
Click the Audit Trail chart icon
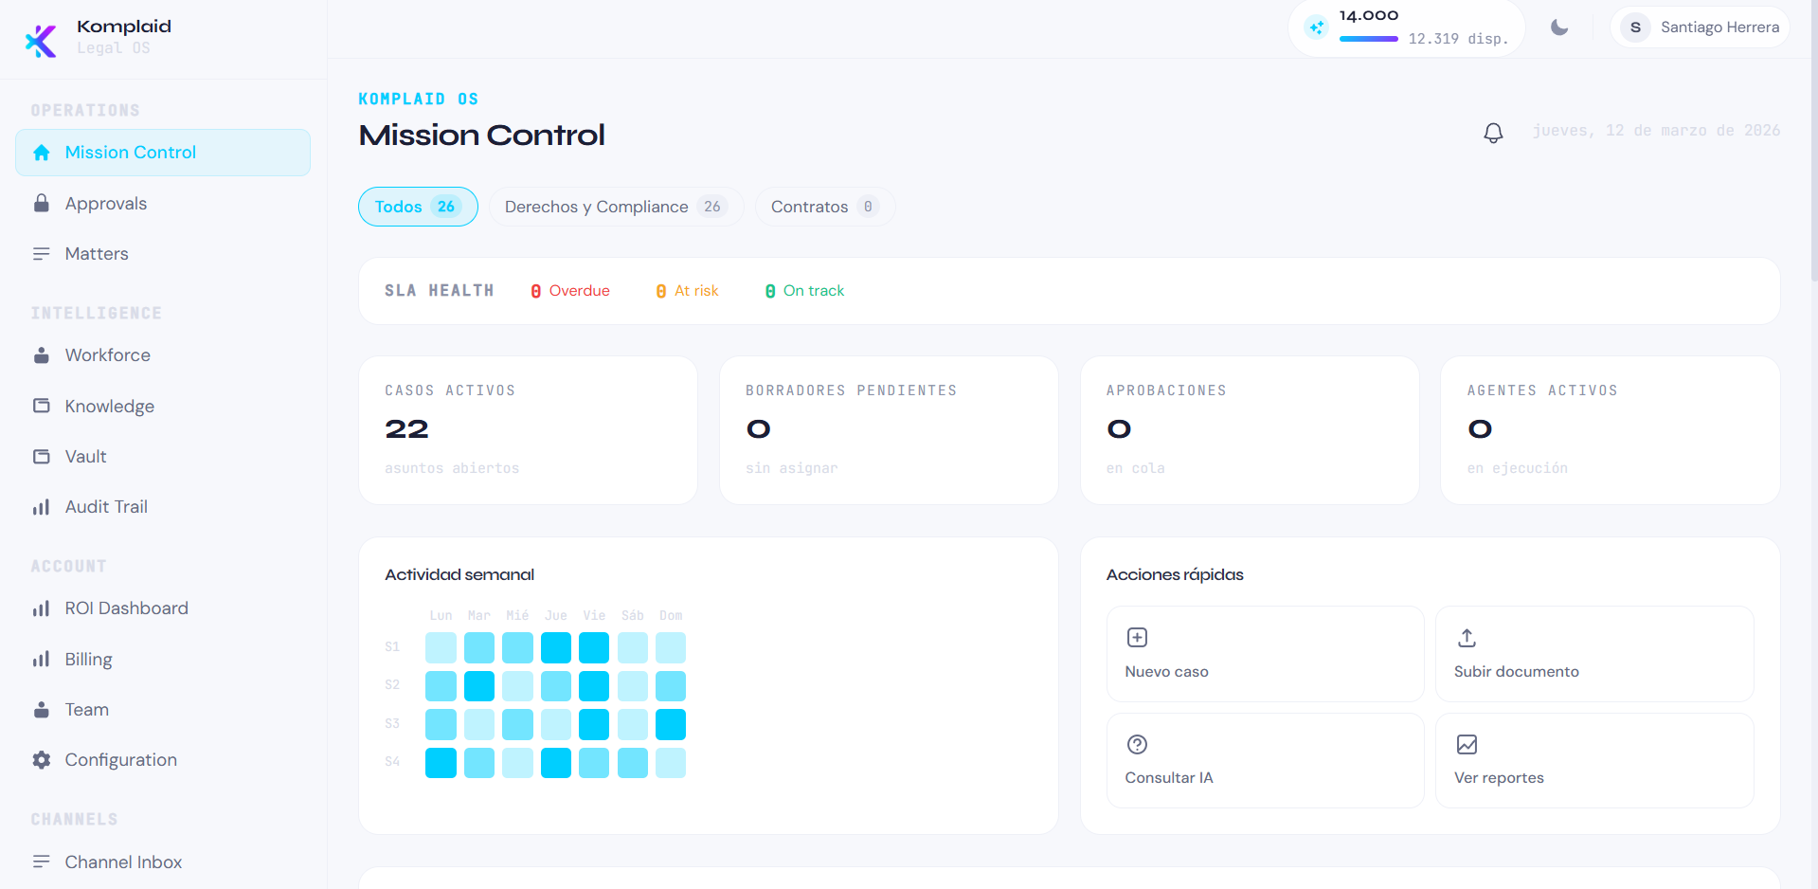pyautogui.click(x=42, y=507)
